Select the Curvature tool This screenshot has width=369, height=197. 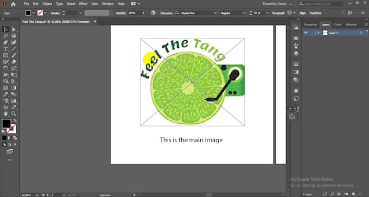(14, 42)
